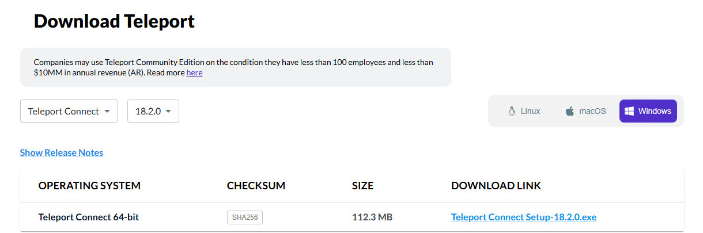703x233 pixels.
Task: Choose the Windows tab label
Action: click(x=655, y=111)
